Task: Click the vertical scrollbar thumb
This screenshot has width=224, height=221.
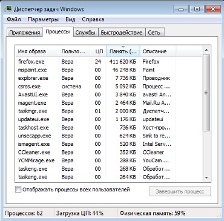Action: (206, 93)
